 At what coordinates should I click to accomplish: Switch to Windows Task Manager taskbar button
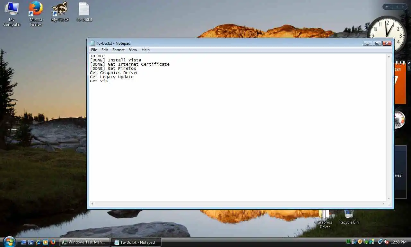click(85, 242)
